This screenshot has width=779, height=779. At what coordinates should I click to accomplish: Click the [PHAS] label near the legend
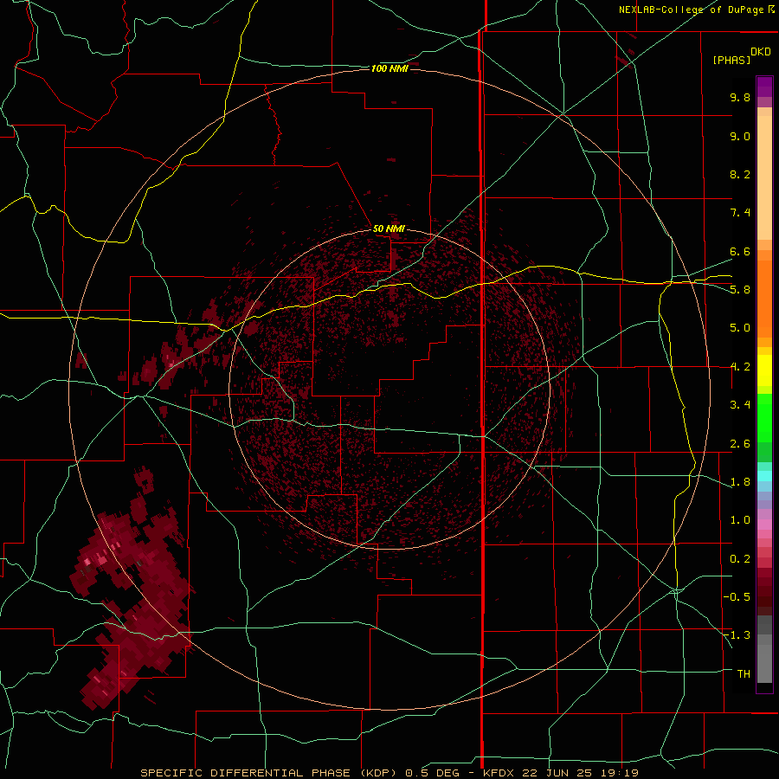click(x=731, y=61)
